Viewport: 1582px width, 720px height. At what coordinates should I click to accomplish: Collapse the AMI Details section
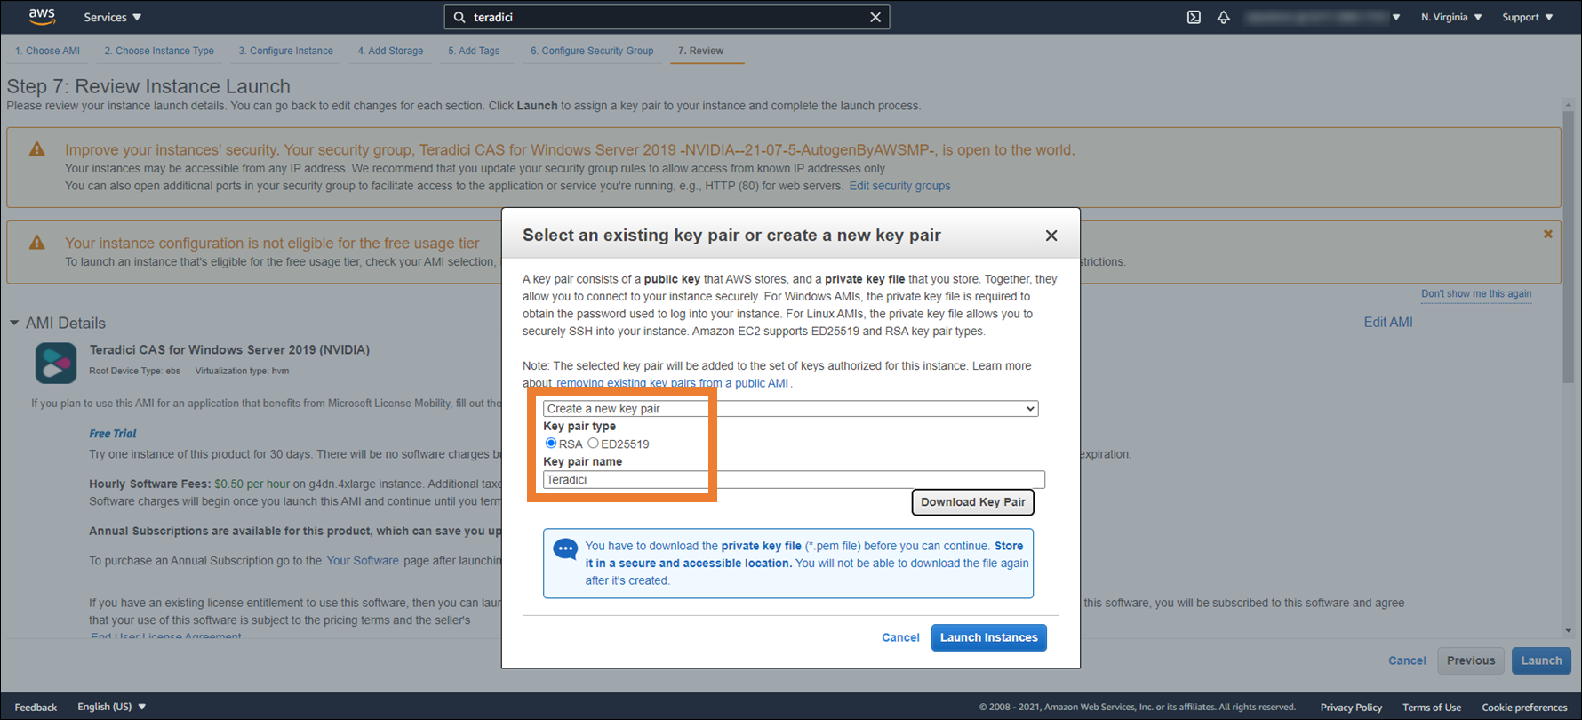point(14,323)
